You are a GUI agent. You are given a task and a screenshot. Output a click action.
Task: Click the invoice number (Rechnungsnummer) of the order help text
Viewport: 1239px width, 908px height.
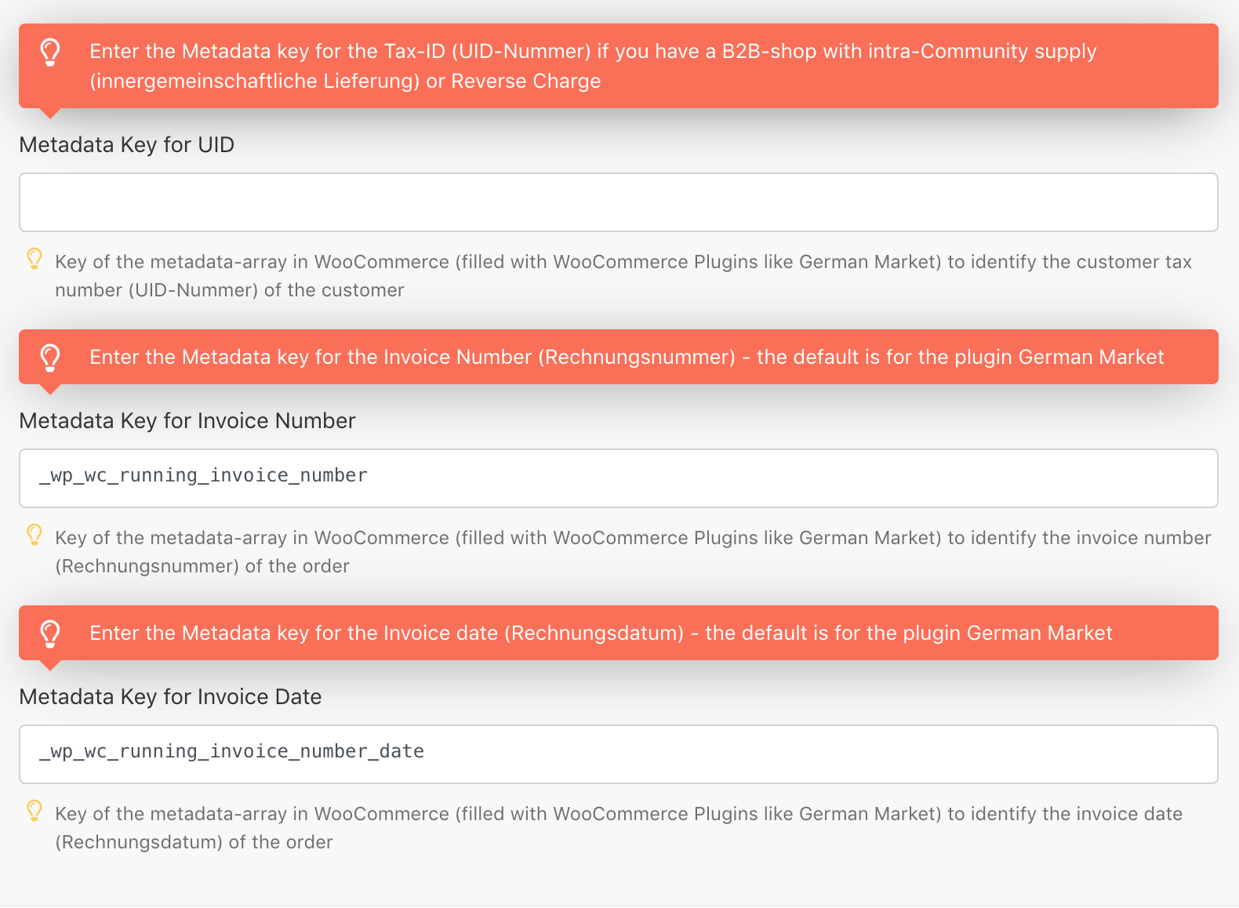click(632, 552)
